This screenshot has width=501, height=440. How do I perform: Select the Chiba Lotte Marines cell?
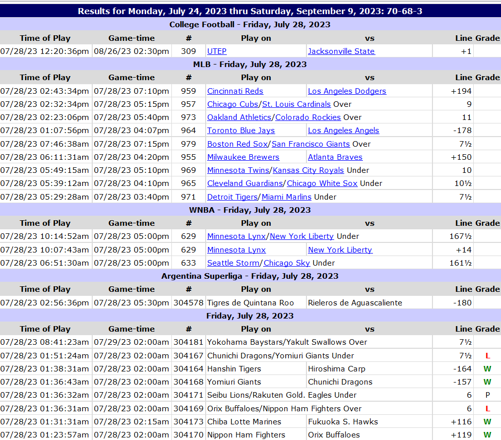pos(256,422)
